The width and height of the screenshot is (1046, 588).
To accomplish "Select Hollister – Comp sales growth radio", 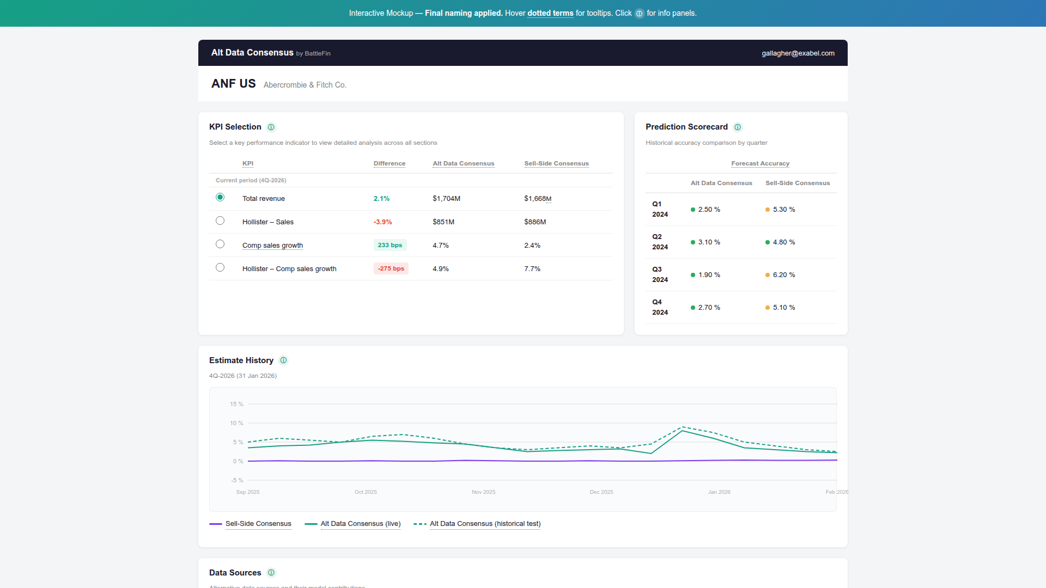I will pos(220,267).
